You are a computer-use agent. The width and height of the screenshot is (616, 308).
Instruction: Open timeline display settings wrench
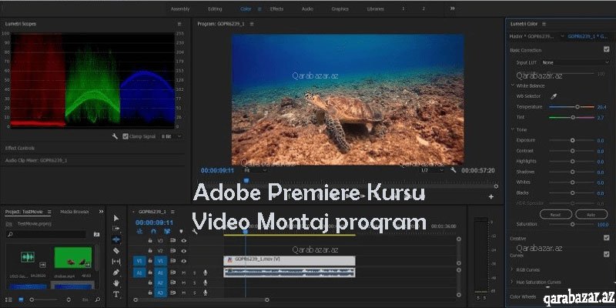(x=195, y=232)
